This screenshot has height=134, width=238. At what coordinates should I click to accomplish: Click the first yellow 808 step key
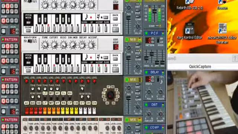pos(63,111)
